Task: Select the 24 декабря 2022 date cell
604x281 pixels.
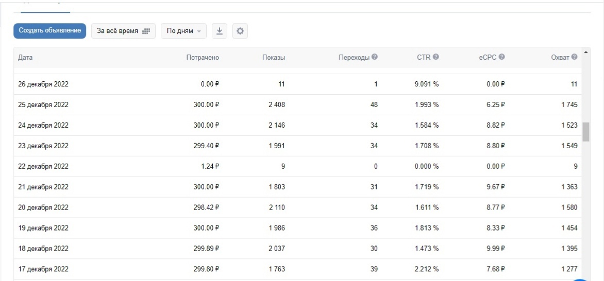Action: (x=43, y=126)
